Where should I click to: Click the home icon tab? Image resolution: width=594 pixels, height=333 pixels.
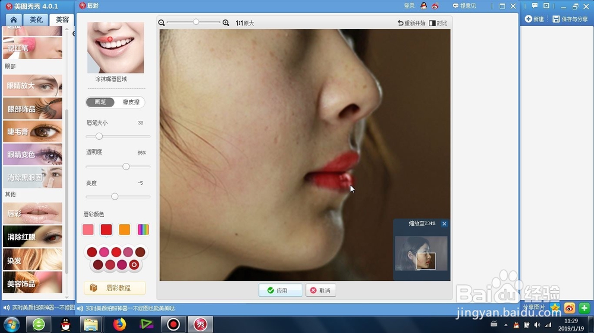[14, 20]
